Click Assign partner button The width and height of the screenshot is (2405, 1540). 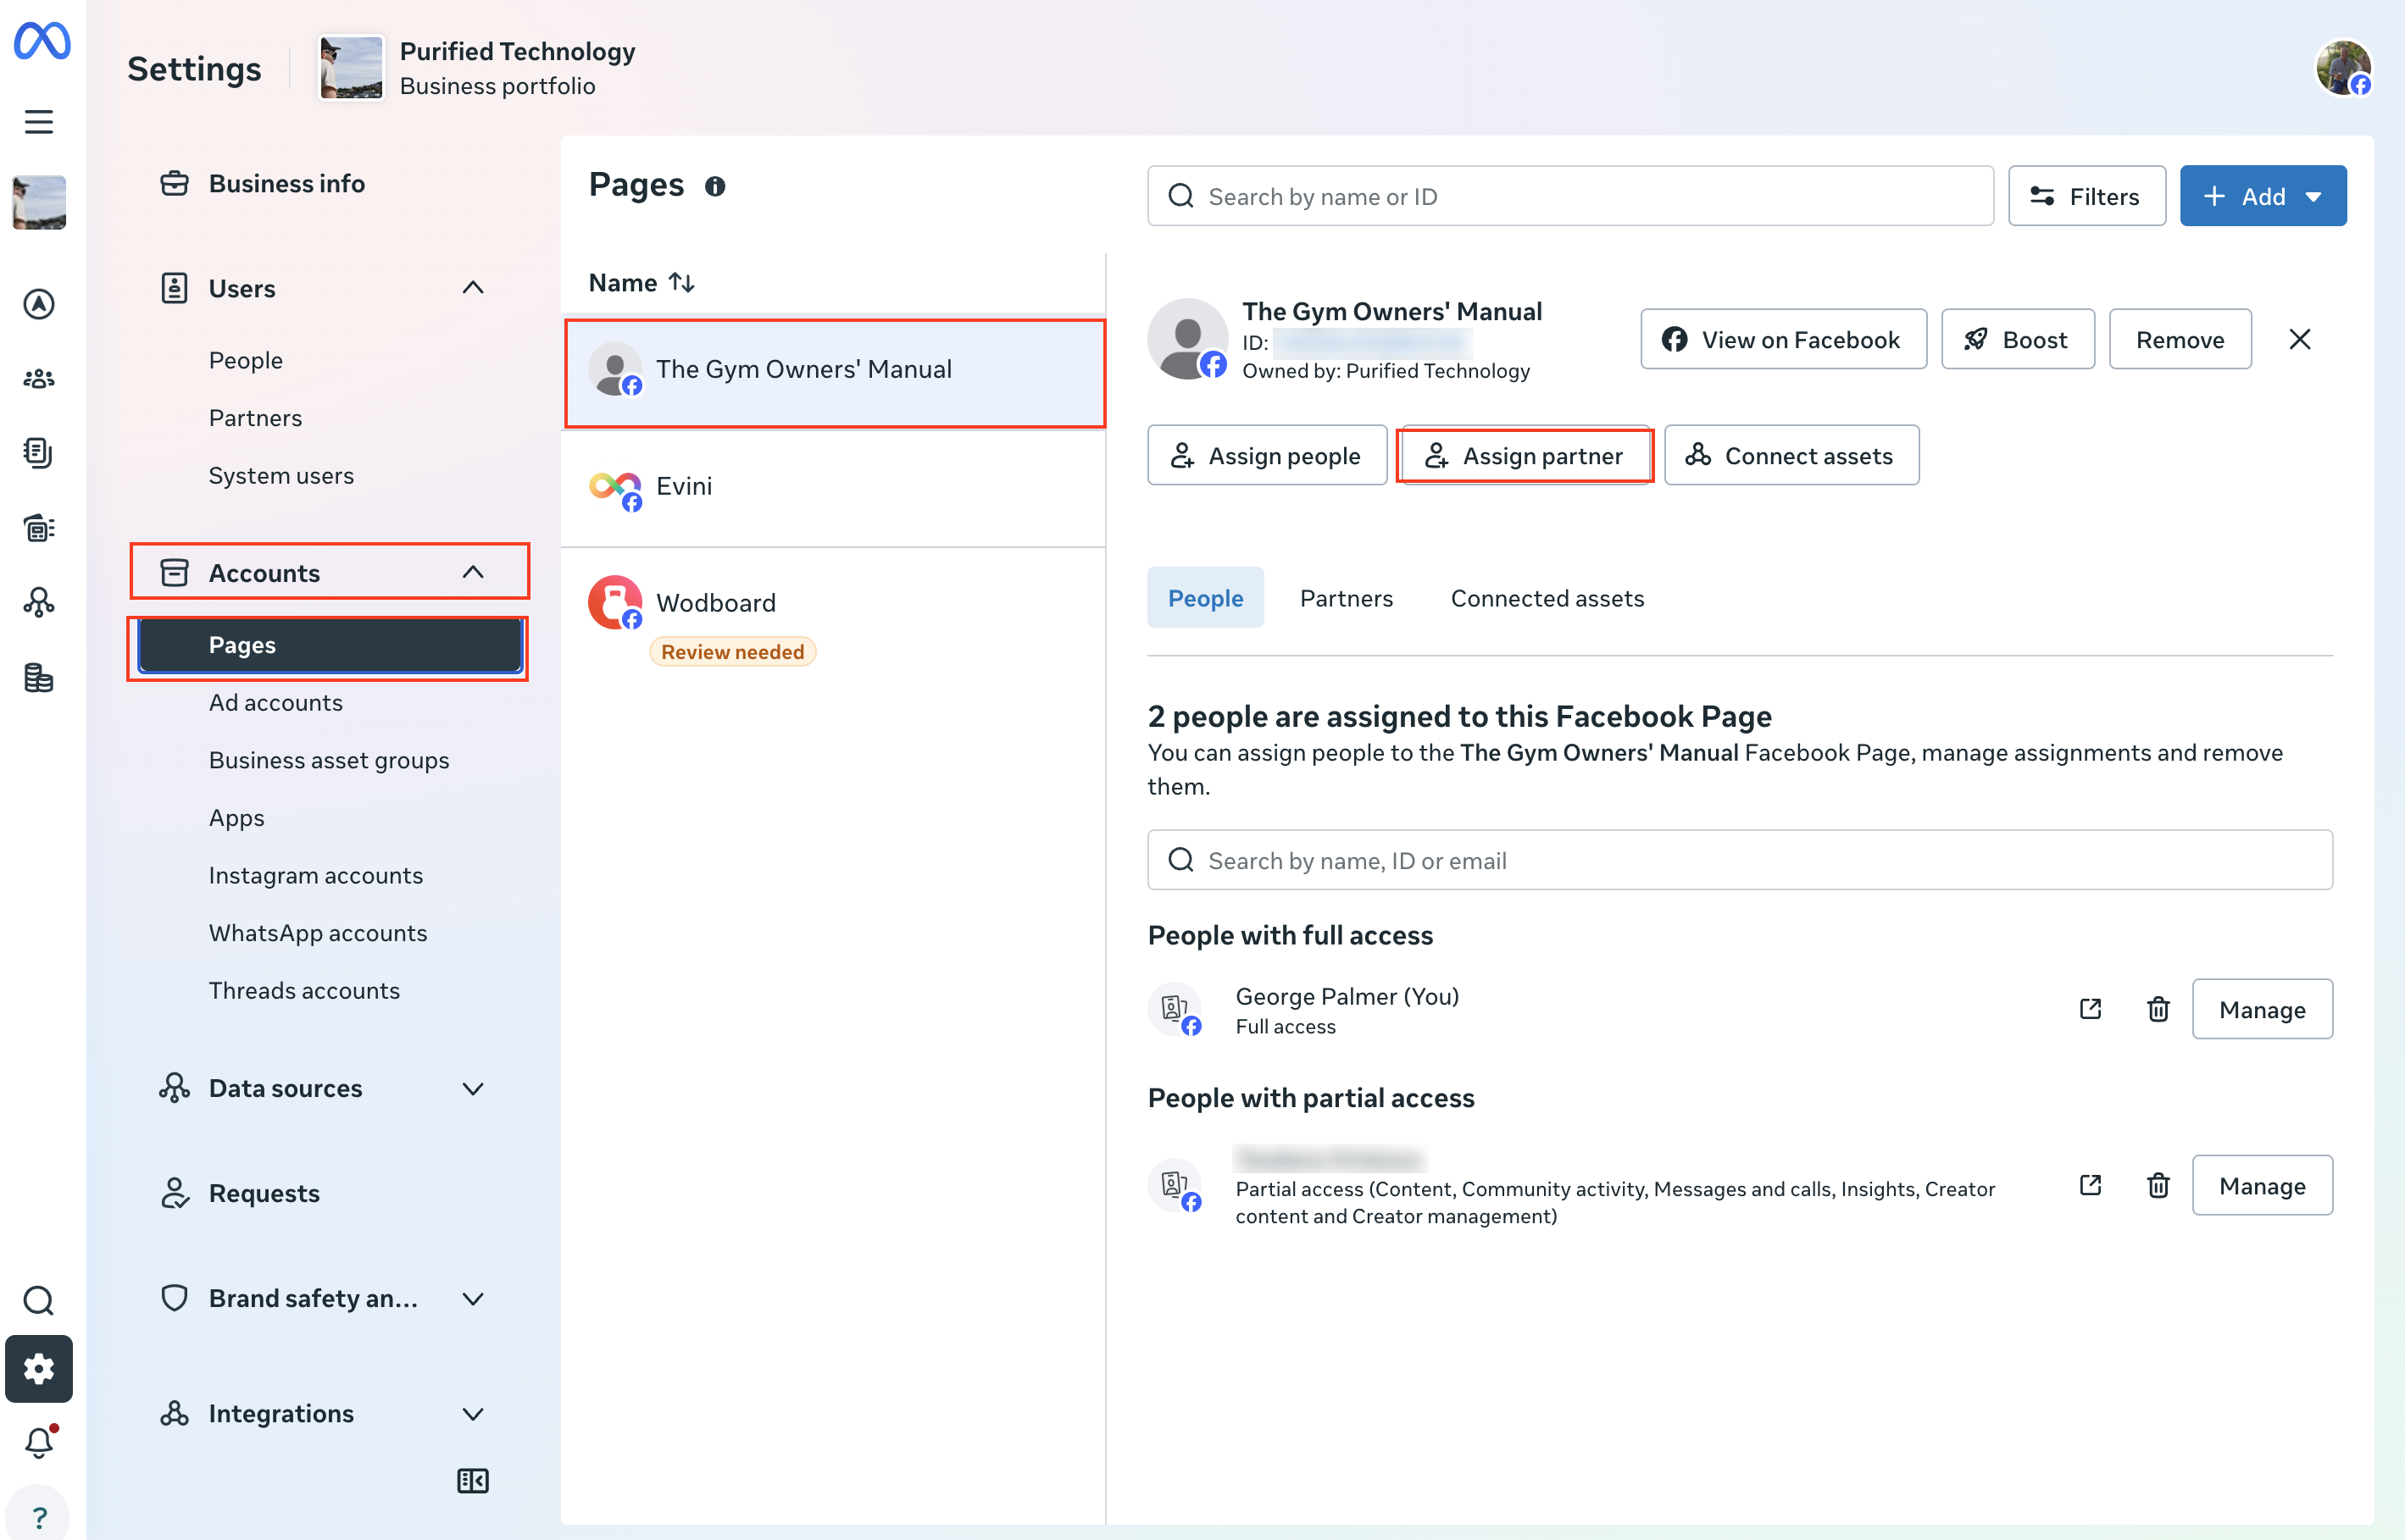[x=1525, y=455]
